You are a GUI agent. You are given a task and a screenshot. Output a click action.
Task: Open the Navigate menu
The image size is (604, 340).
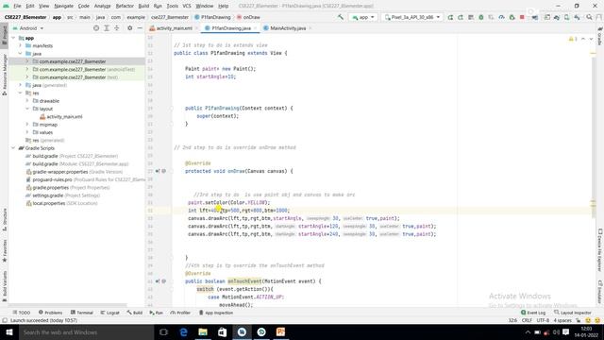63,6
